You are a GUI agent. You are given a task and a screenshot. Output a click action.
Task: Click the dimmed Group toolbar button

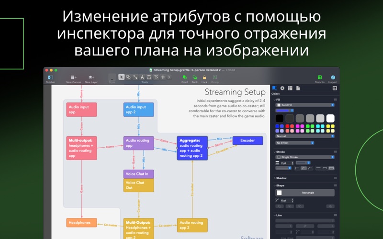coord(214,79)
